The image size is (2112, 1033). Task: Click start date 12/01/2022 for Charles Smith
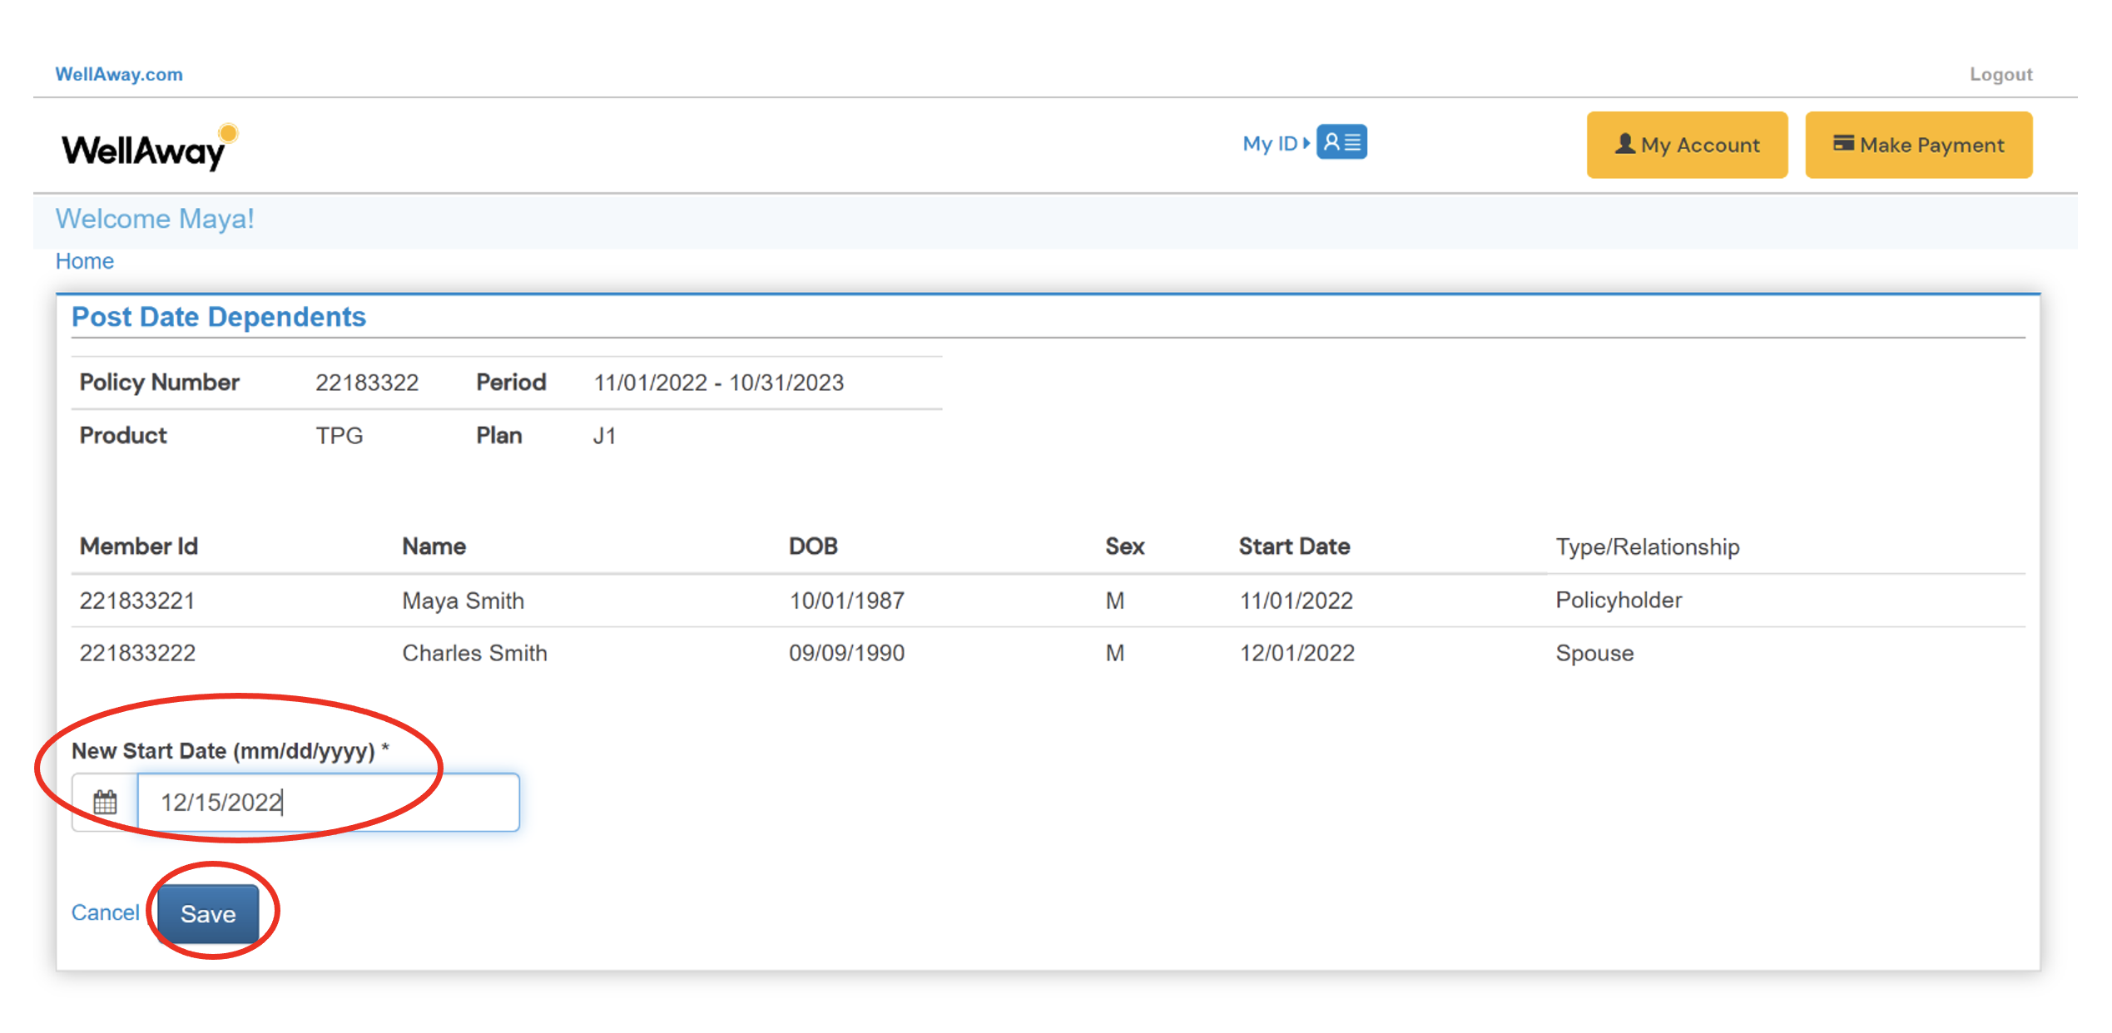click(x=1297, y=653)
